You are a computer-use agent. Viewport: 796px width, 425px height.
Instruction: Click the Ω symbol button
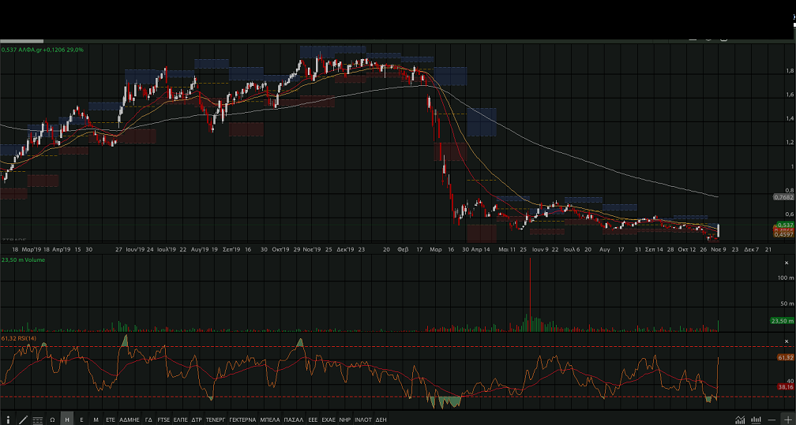tap(52, 419)
